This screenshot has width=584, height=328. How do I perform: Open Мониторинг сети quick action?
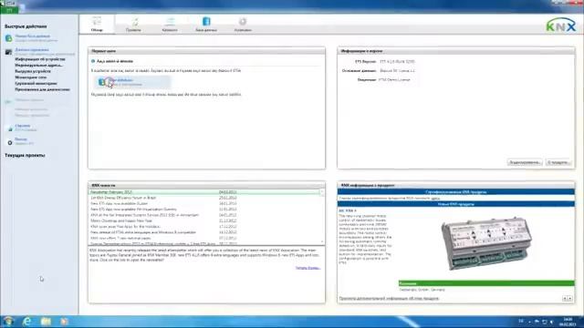[x=30, y=77]
